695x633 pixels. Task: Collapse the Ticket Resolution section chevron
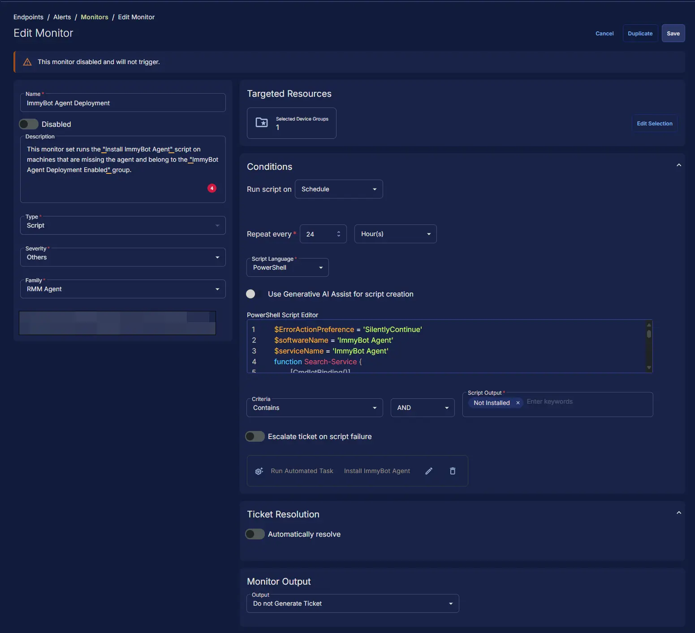point(679,513)
